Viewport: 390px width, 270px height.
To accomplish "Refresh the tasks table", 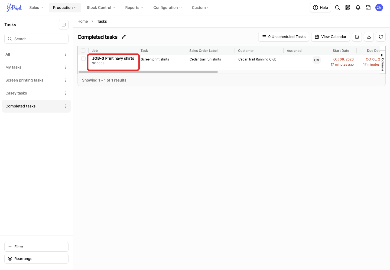I will point(381,37).
